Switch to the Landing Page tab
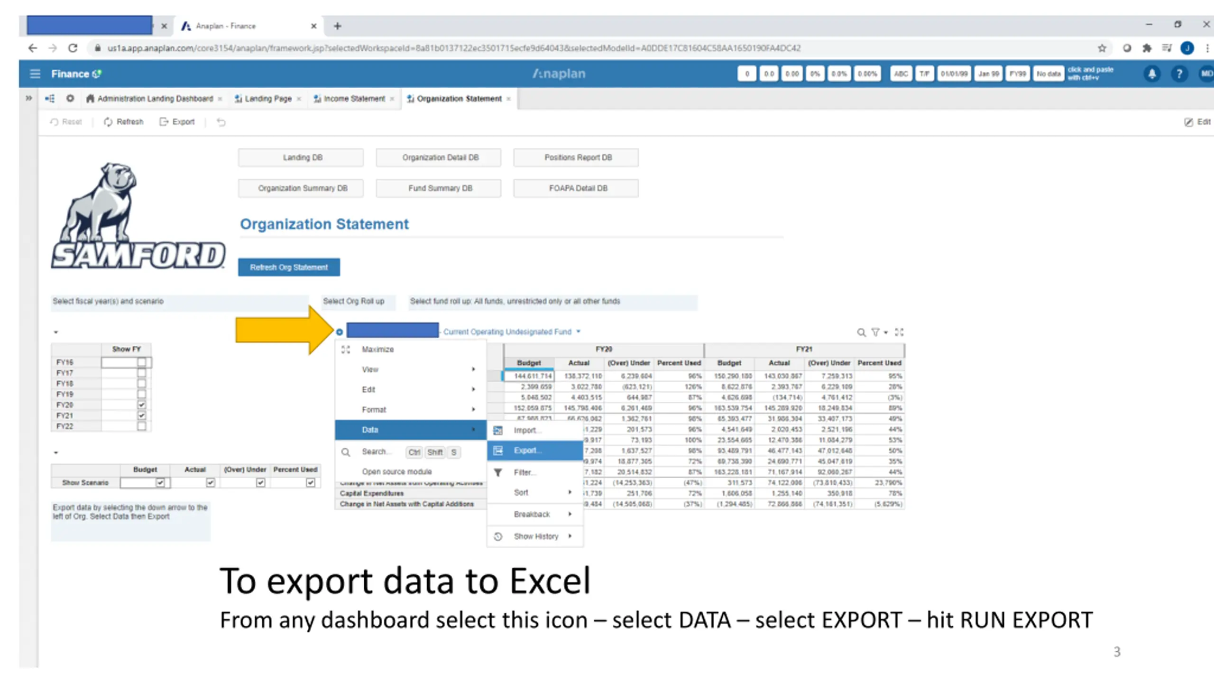The width and height of the screenshot is (1214, 683). [268, 99]
